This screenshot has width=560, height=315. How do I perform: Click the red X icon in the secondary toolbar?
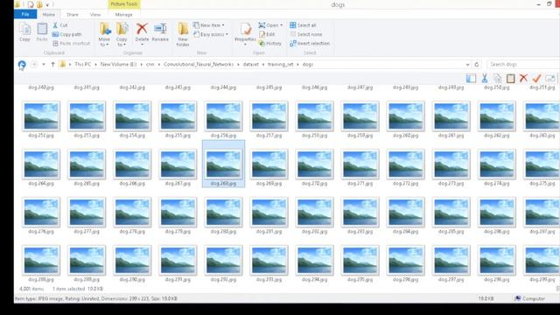523,78
